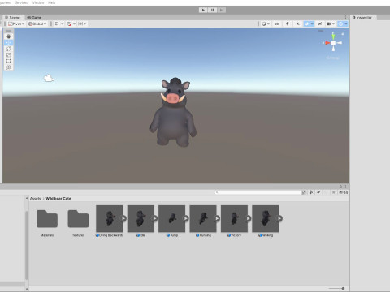Expand the Running asset arrow
Screen dimensions: 390x292
(x=218, y=218)
